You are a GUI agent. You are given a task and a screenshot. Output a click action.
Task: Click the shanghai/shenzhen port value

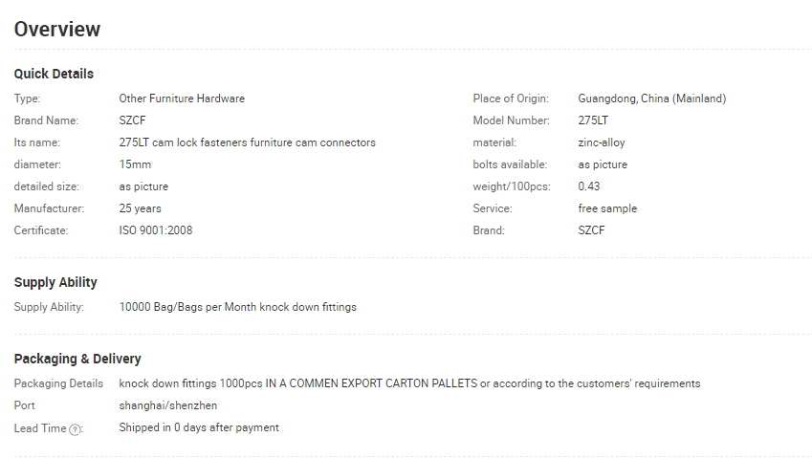[x=168, y=405]
